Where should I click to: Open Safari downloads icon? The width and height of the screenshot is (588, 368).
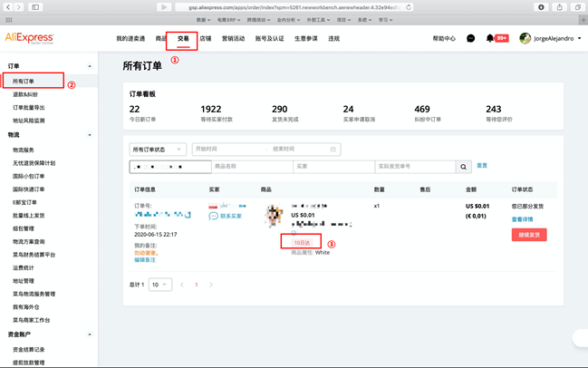[541, 6]
